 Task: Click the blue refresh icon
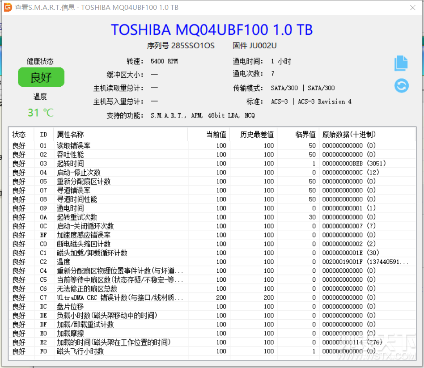coord(401,86)
